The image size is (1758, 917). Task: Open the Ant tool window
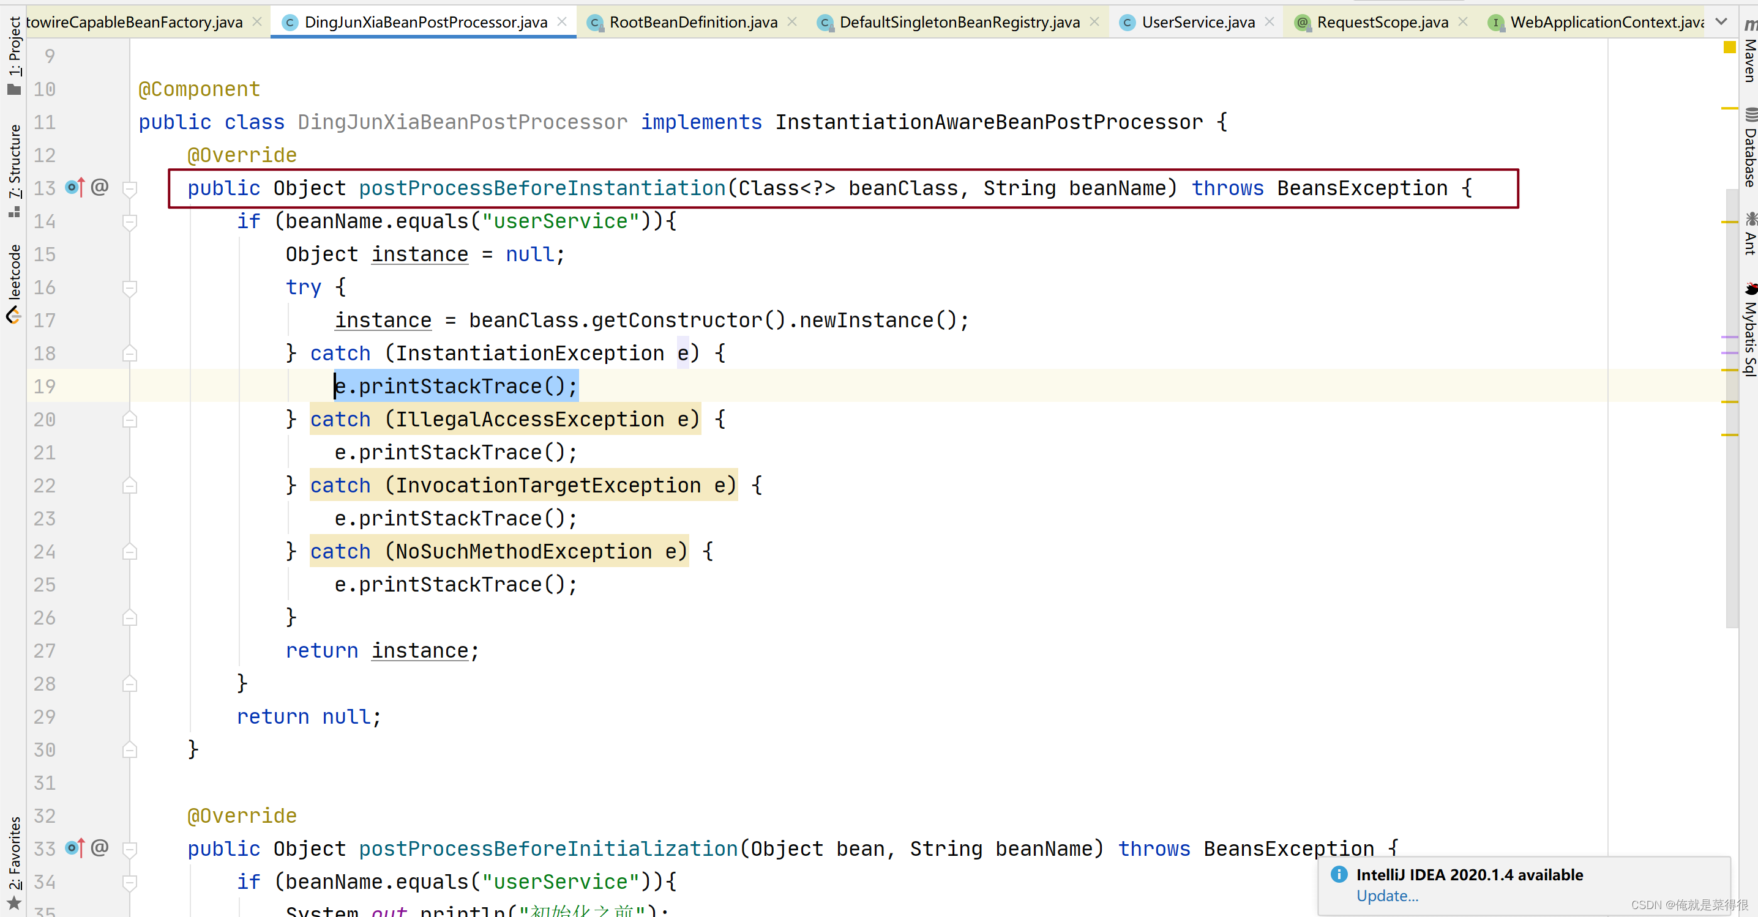pos(1749,233)
